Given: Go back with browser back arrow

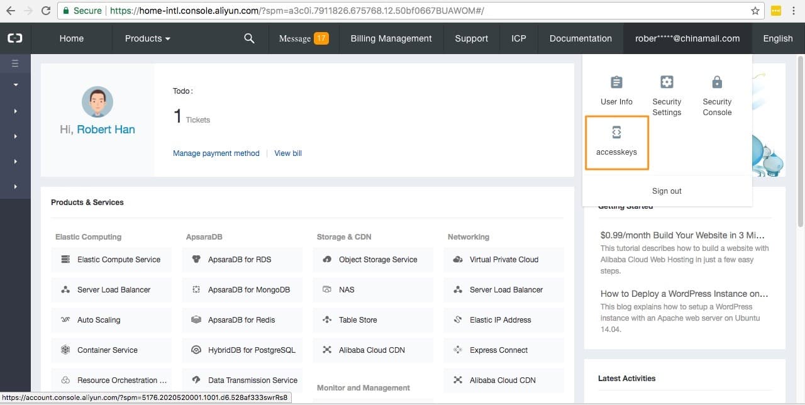Looking at the screenshot, I should pyautogui.click(x=10, y=11).
